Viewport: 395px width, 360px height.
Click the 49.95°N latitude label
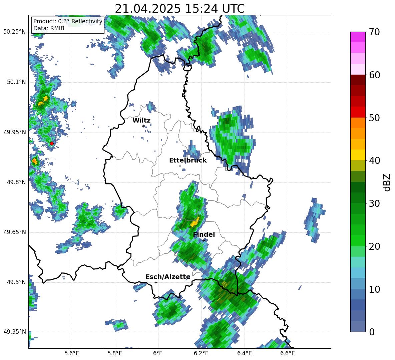15,132
